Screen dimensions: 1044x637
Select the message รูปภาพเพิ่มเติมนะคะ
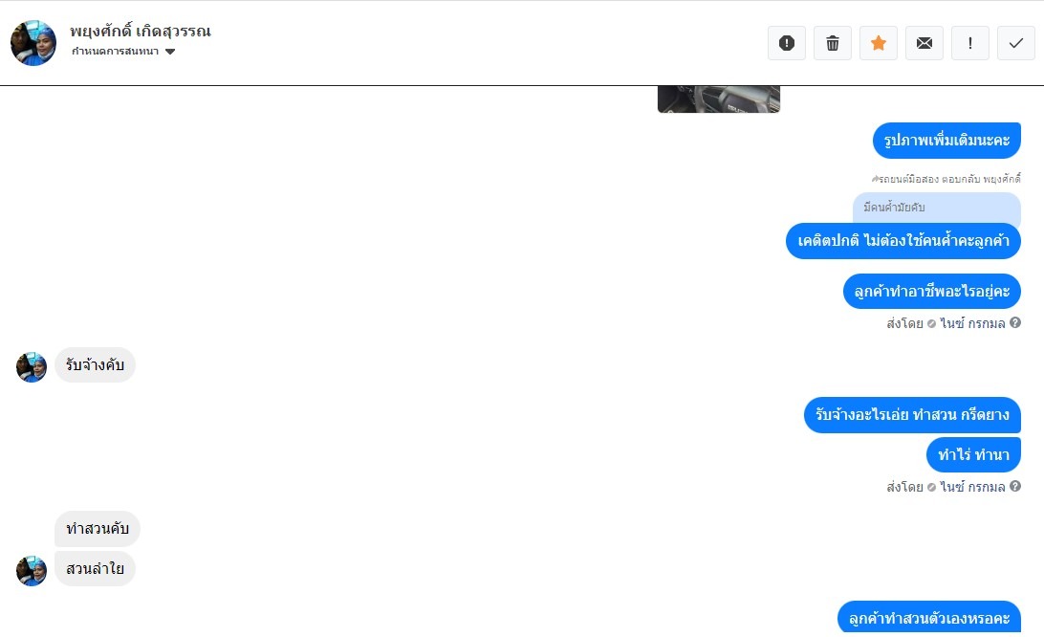[x=946, y=141]
